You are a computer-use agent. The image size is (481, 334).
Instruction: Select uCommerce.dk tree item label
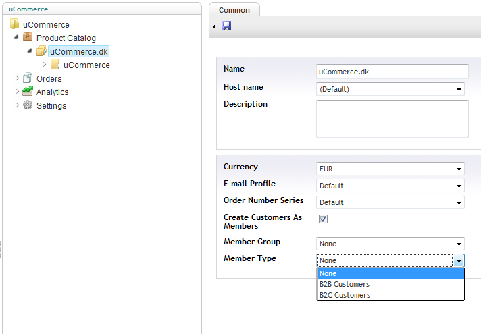pos(79,51)
